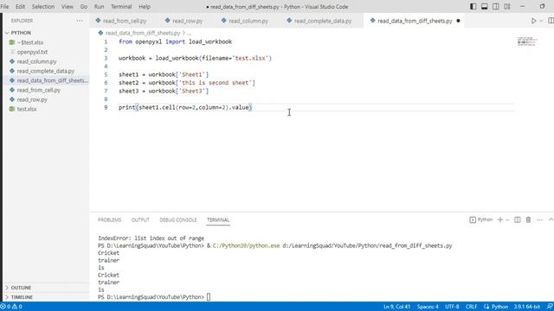Open feedback icon in status bar
Viewport: 554px width, 311px height.
[550, 307]
